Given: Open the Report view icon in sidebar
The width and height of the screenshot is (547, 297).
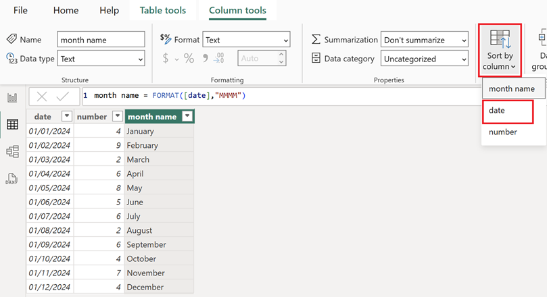Looking at the screenshot, I should coord(12,98).
